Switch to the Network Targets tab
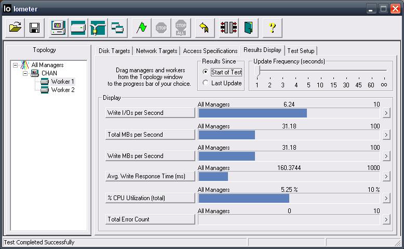The height and width of the screenshot is (249, 404). point(157,51)
